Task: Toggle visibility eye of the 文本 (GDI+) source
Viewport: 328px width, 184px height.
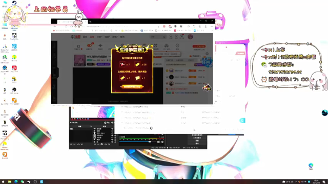Action: coord(112,133)
